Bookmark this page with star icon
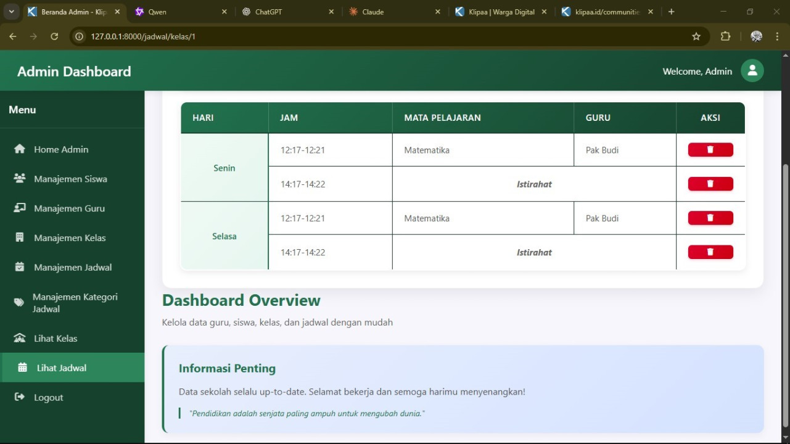This screenshot has height=444, width=790. (696, 36)
